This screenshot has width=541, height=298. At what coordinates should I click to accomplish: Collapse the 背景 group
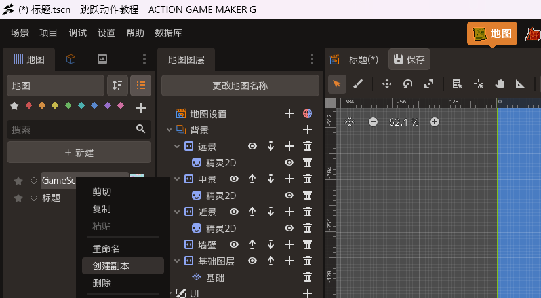169,130
